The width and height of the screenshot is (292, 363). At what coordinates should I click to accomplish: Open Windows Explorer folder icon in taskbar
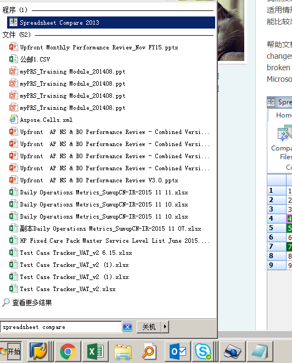(x=122, y=351)
